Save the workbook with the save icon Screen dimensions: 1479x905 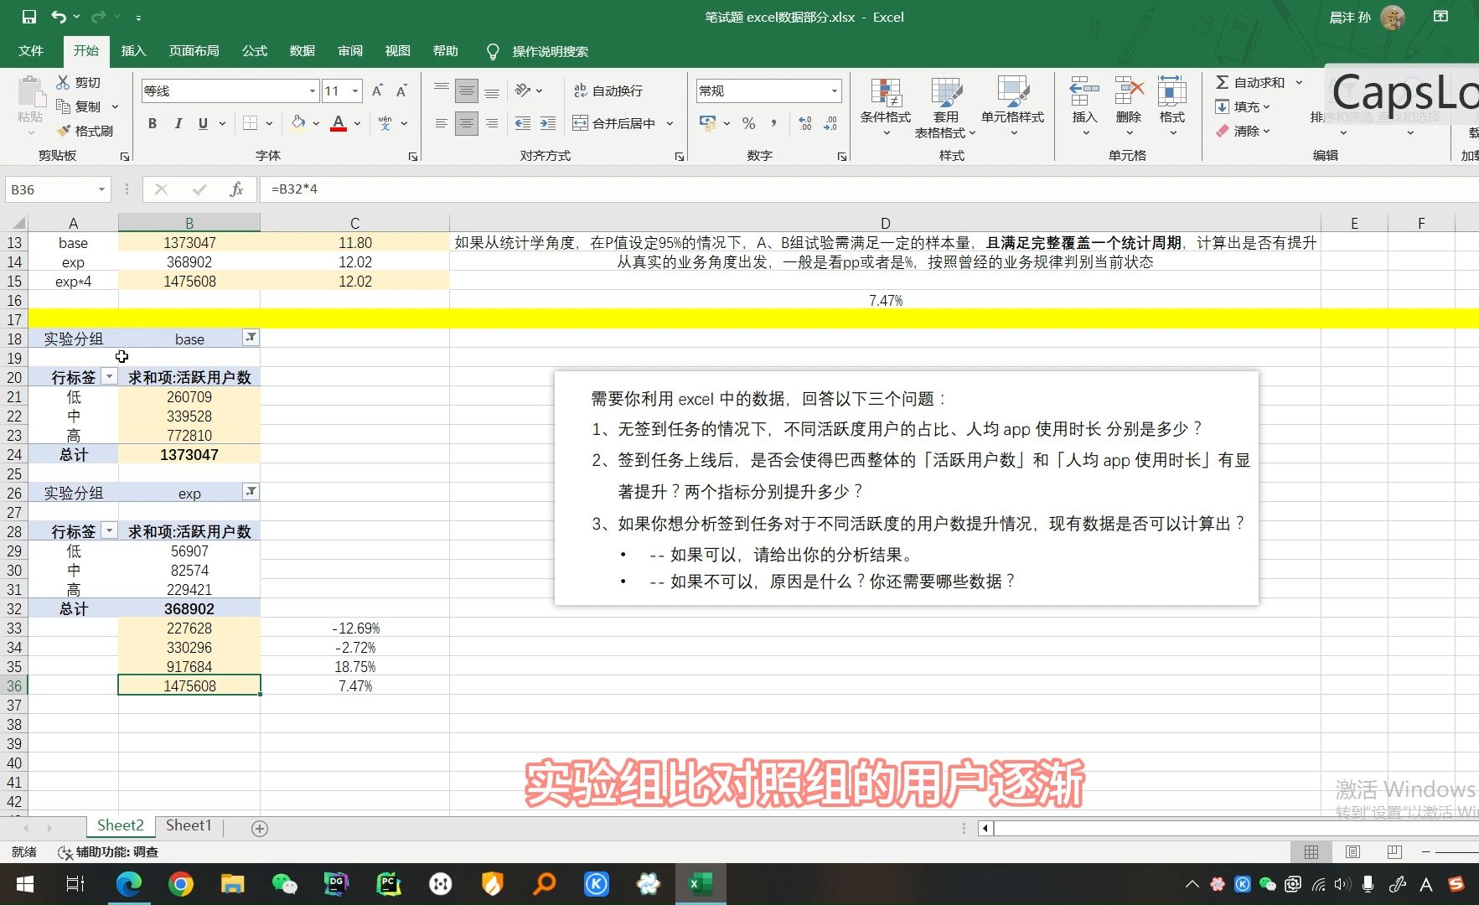pos(29,17)
